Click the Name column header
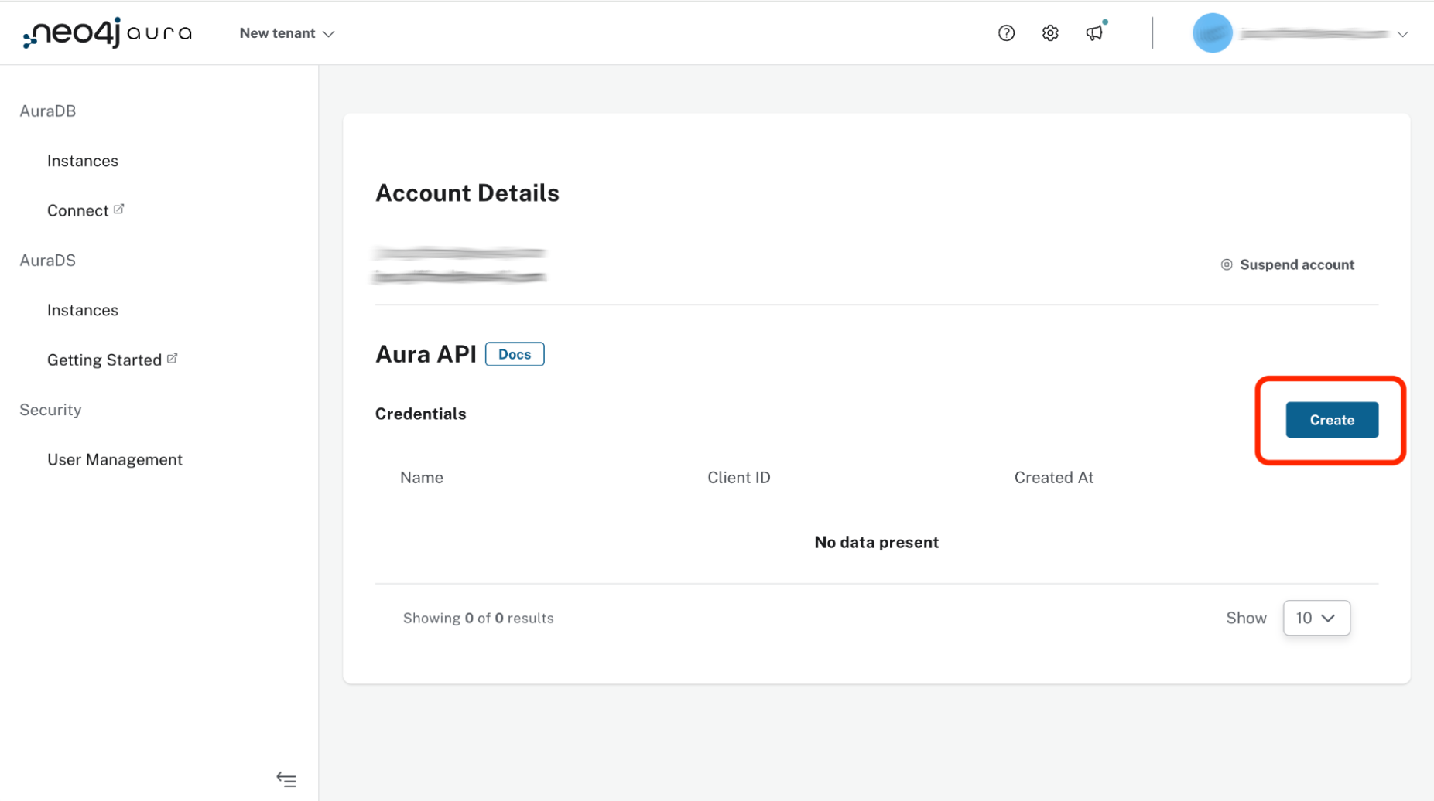Screen dimensions: 1434x801 tap(422, 477)
